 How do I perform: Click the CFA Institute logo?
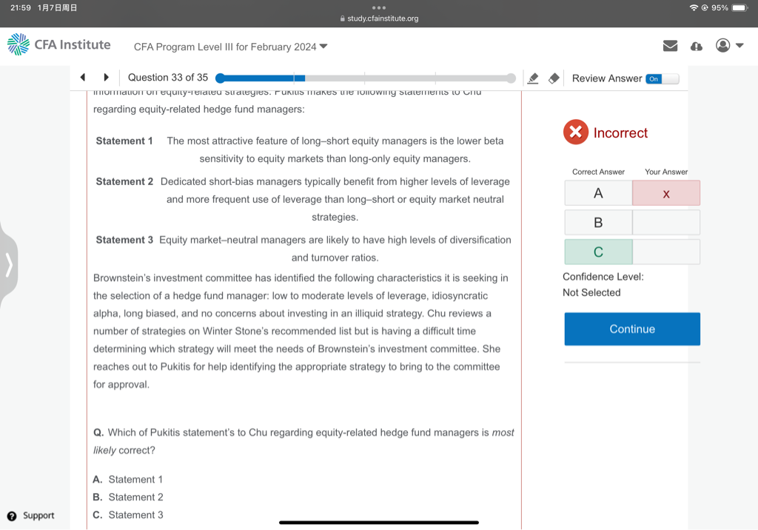(x=59, y=44)
